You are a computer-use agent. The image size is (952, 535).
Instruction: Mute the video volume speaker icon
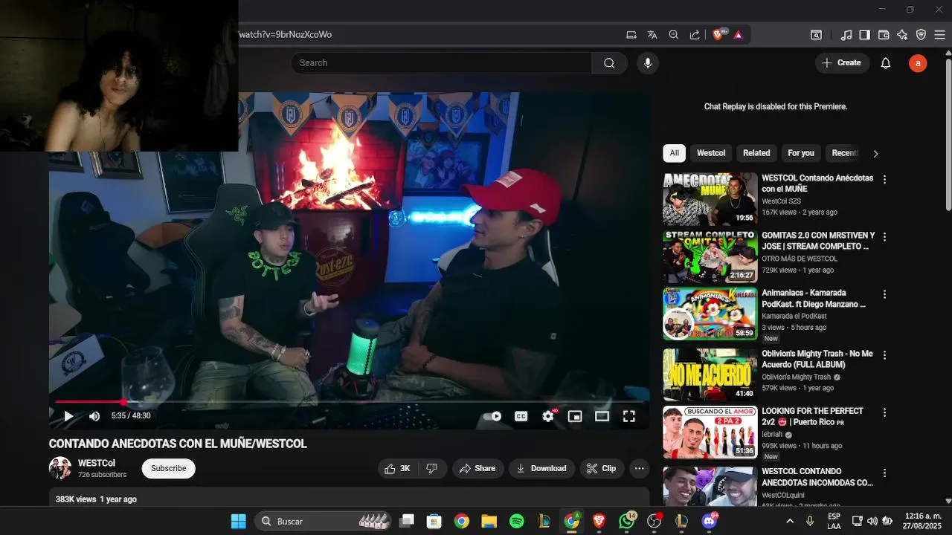click(94, 416)
